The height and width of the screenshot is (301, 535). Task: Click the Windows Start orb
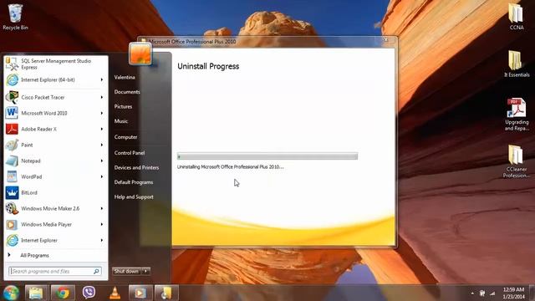coord(11,293)
